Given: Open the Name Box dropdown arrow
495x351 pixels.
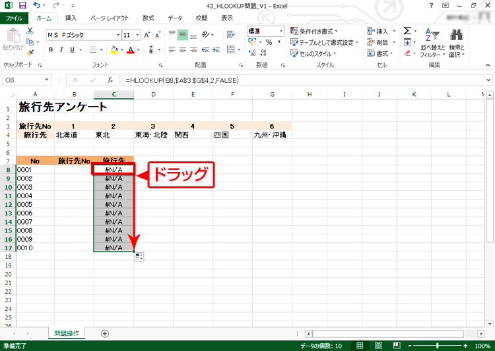Looking at the screenshot, I should click(46, 80).
